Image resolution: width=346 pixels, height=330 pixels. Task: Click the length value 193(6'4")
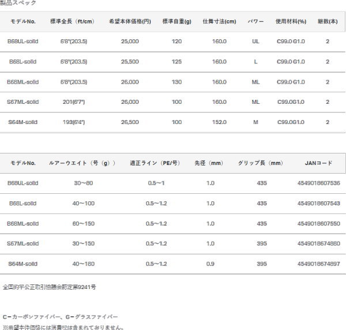tap(74, 122)
